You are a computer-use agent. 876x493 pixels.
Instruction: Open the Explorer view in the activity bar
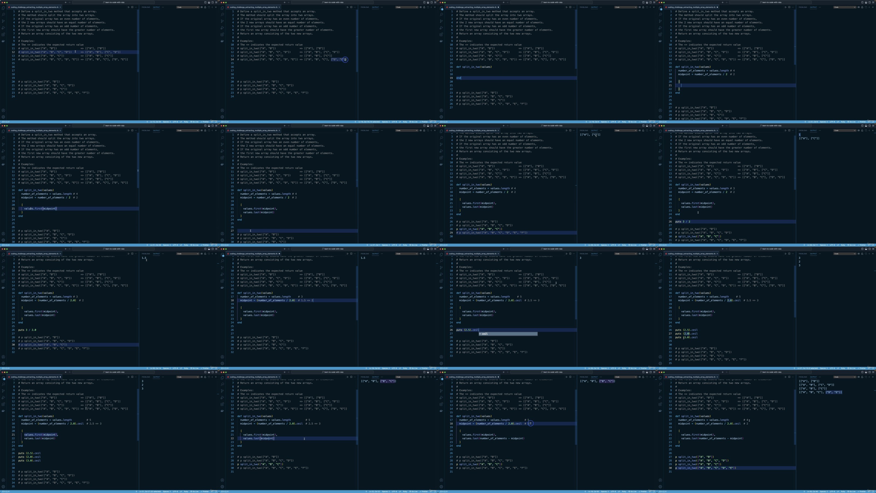click(3, 8)
